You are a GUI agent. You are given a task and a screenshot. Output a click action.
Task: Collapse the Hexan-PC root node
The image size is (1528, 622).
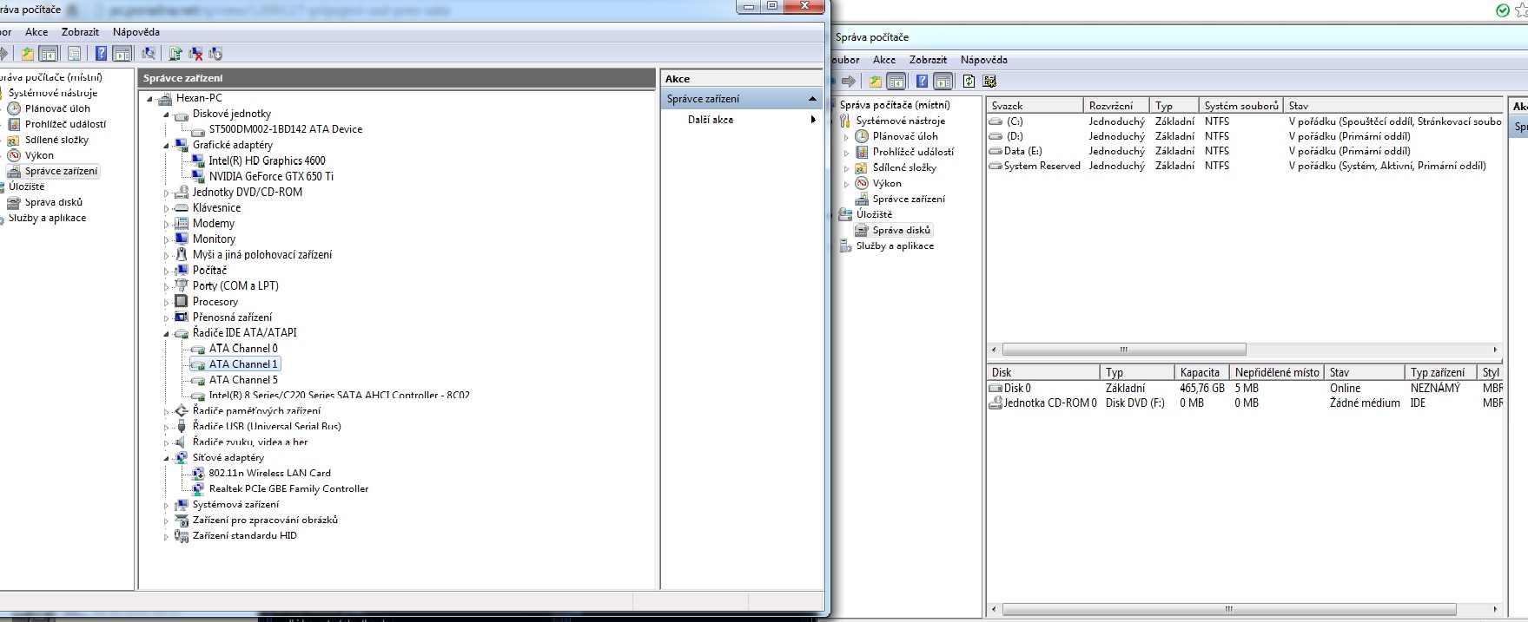(x=150, y=99)
